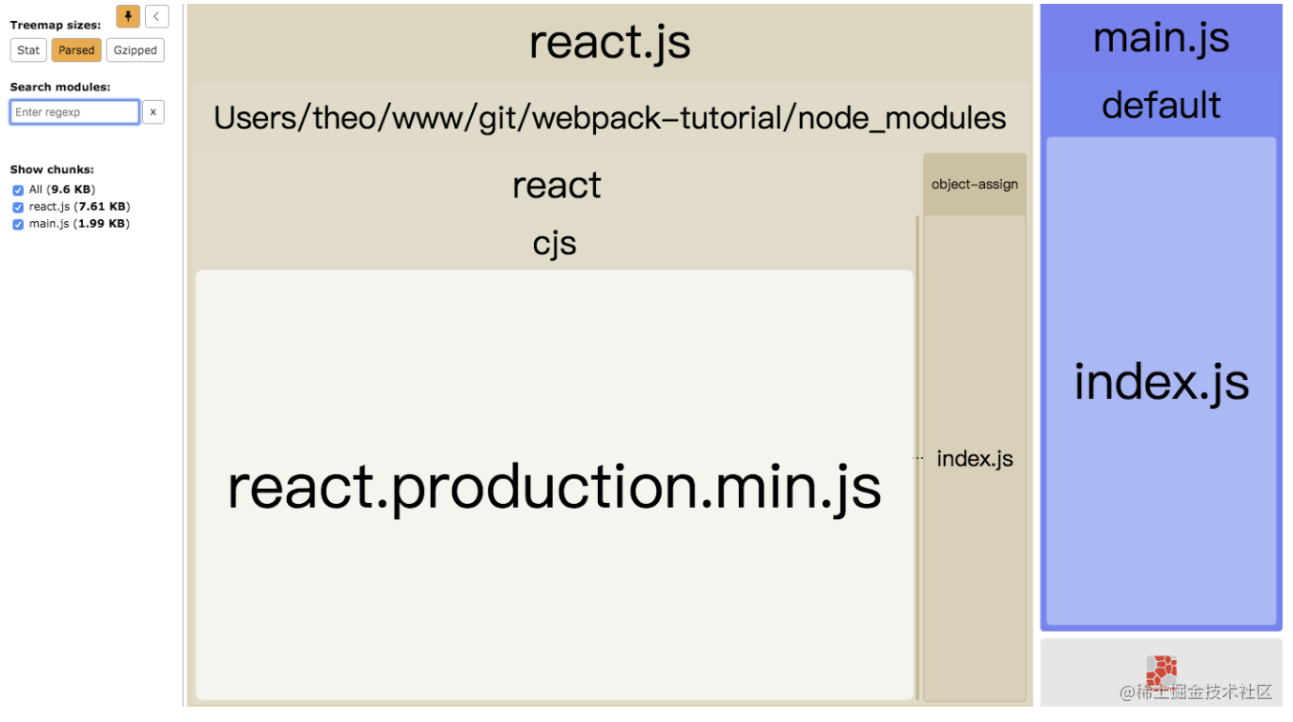Disable the main.js chunk checkbox
1293x722 pixels.
(x=18, y=224)
